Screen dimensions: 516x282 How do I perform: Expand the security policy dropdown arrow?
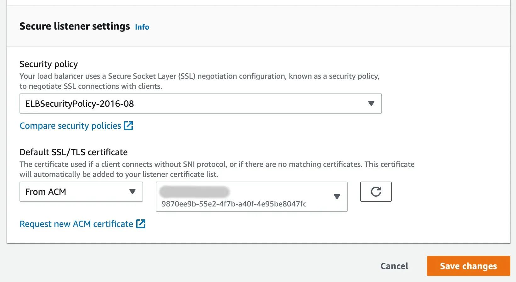[371, 104]
